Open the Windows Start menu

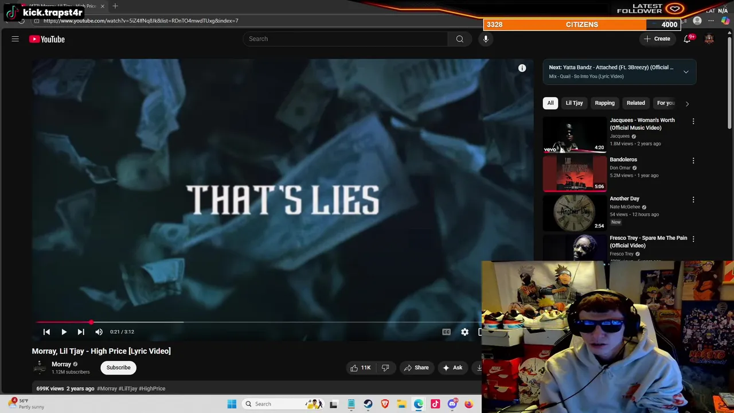232,404
